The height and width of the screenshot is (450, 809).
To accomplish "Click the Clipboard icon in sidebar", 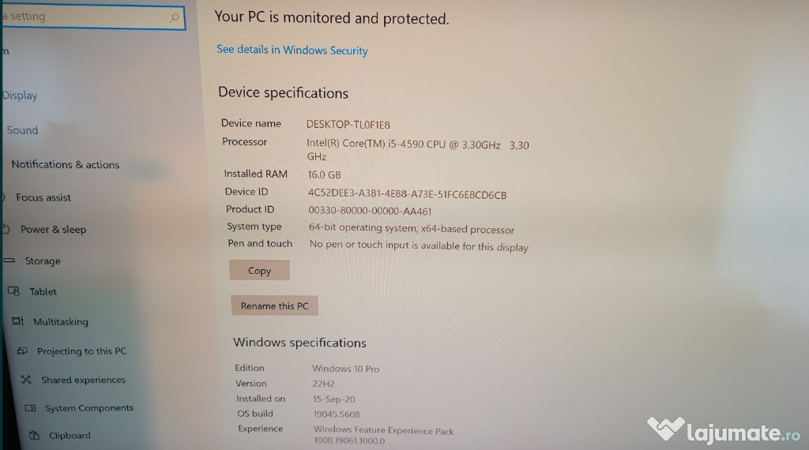I will (35, 435).
